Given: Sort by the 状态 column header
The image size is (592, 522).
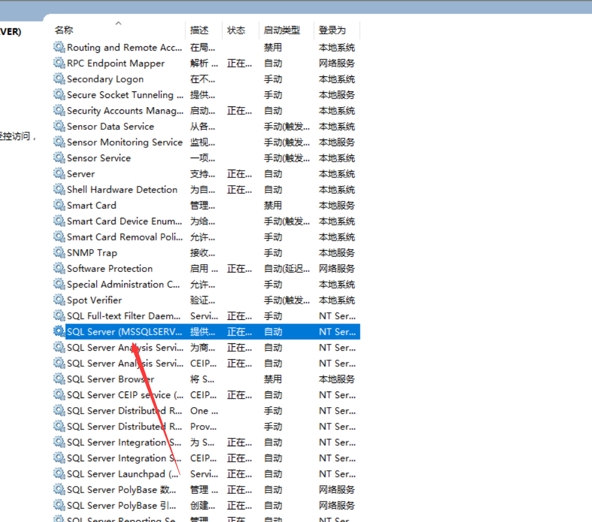Looking at the screenshot, I should point(236,30).
